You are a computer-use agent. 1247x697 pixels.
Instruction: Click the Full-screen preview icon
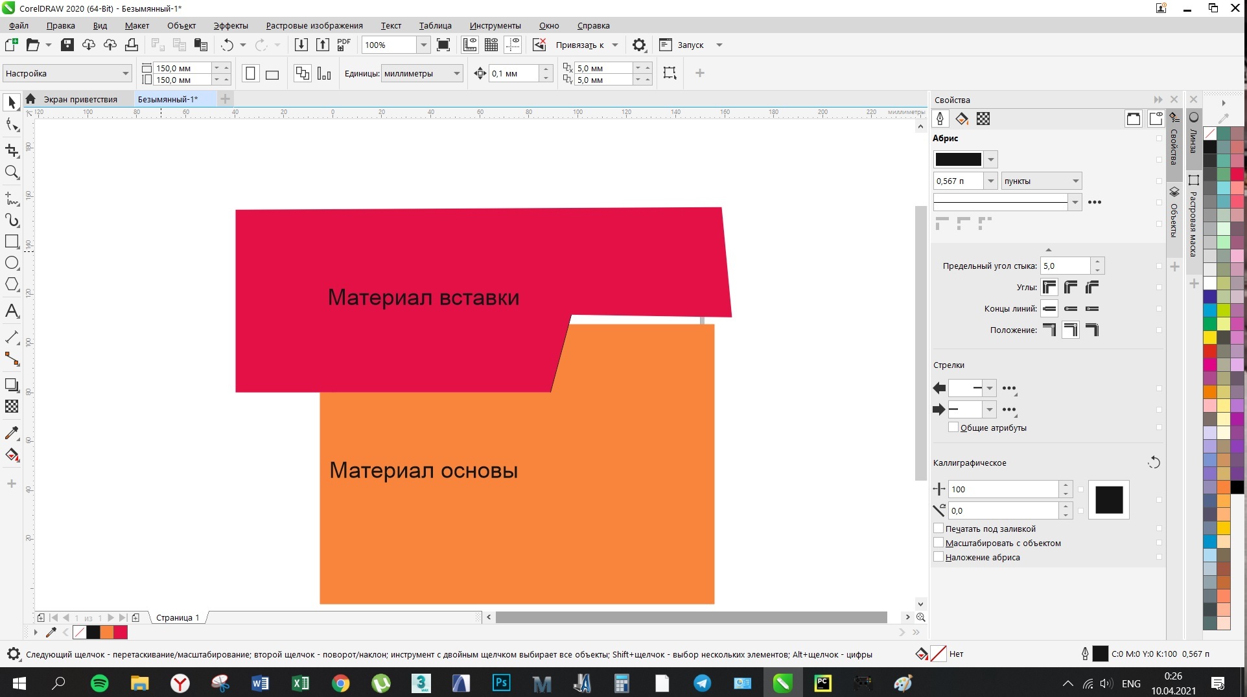[443, 45]
